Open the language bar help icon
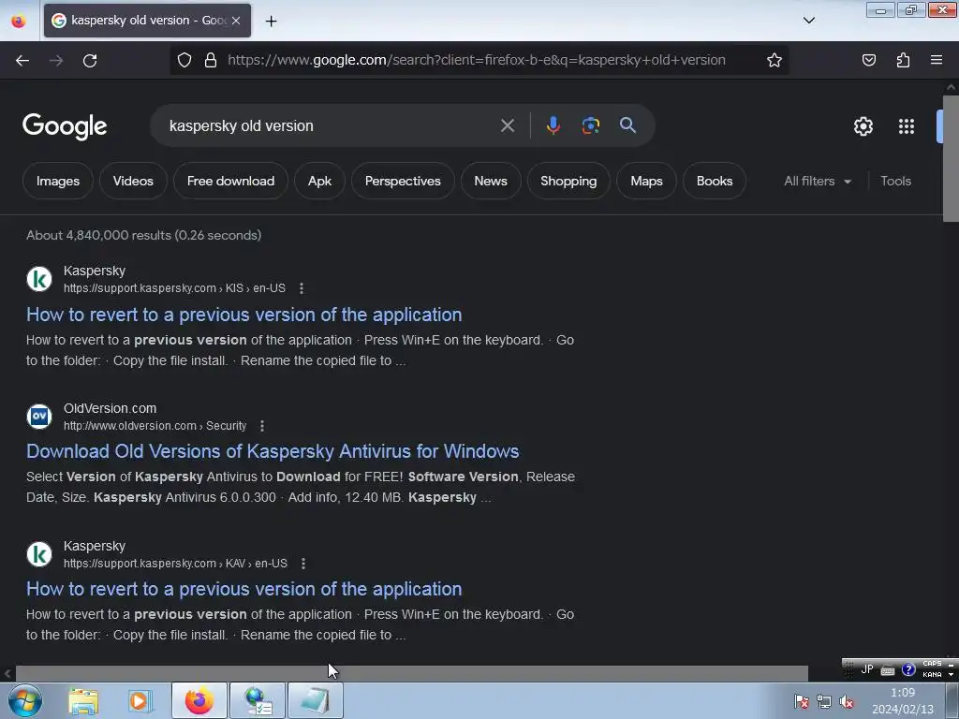The height and width of the screenshot is (719, 959). [x=908, y=669]
